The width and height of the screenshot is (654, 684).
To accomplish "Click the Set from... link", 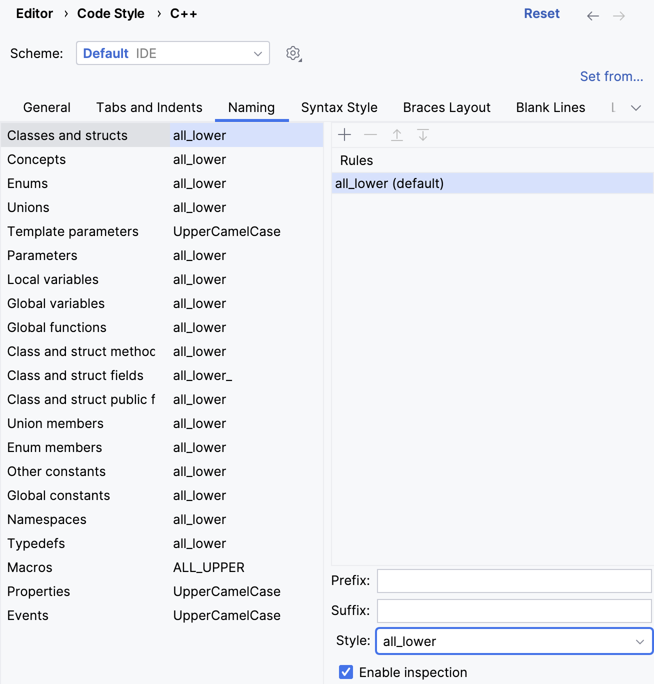I will click(611, 76).
